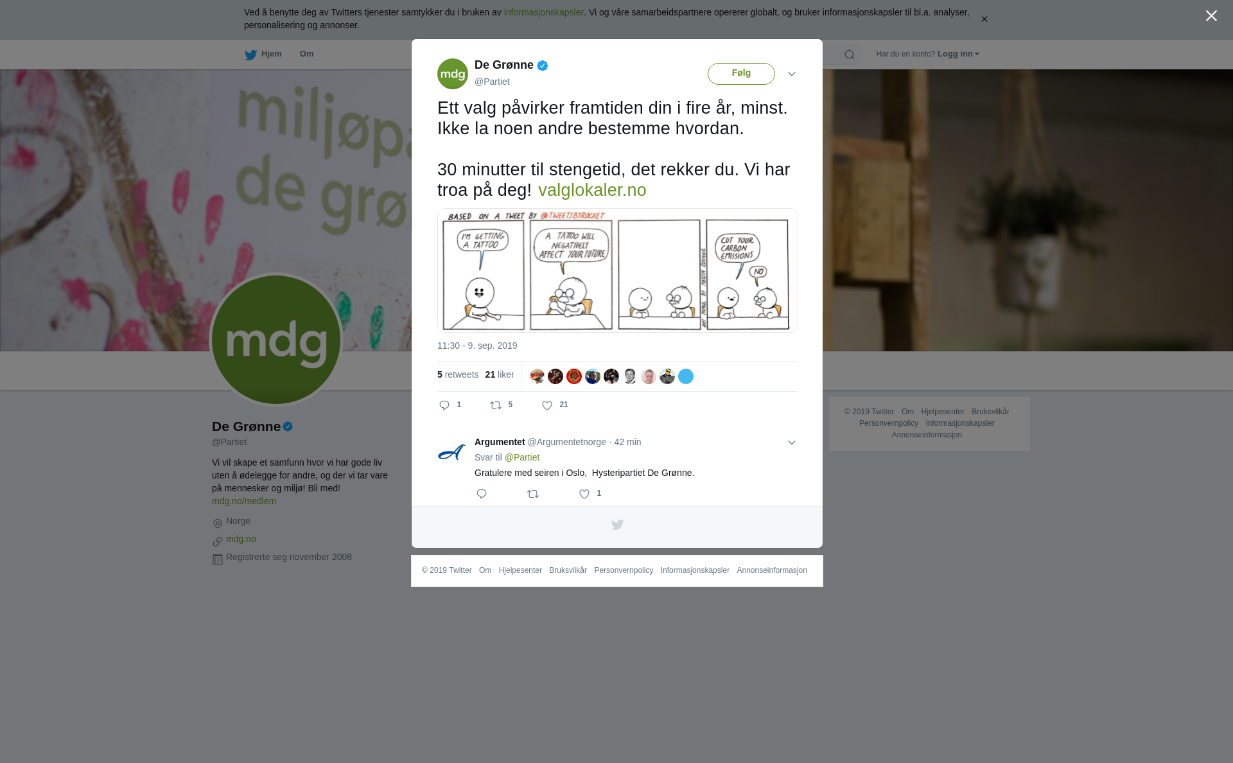Viewport: 1233px width, 763px height.
Task: Retweet the De Grønne tweet
Action: tap(496, 405)
